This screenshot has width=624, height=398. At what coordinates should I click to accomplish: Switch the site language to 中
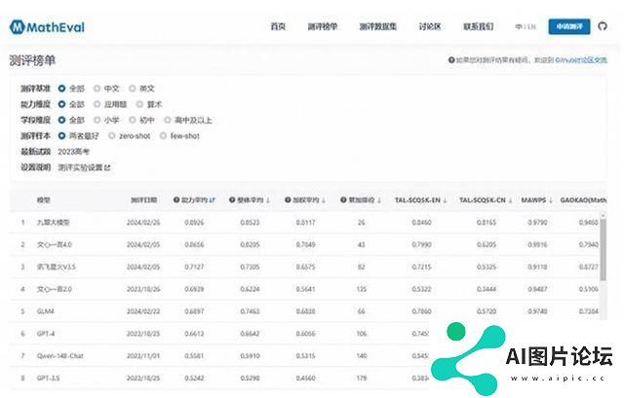pyautogui.click(x=519, y=26)
